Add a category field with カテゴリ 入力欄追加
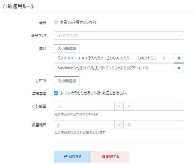 [x=66, y=81]
